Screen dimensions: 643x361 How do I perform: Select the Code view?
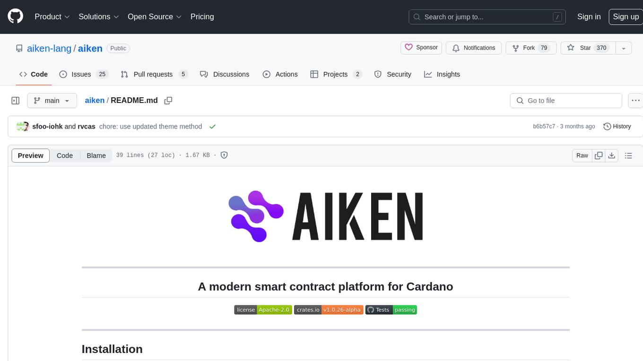point(65,155)
